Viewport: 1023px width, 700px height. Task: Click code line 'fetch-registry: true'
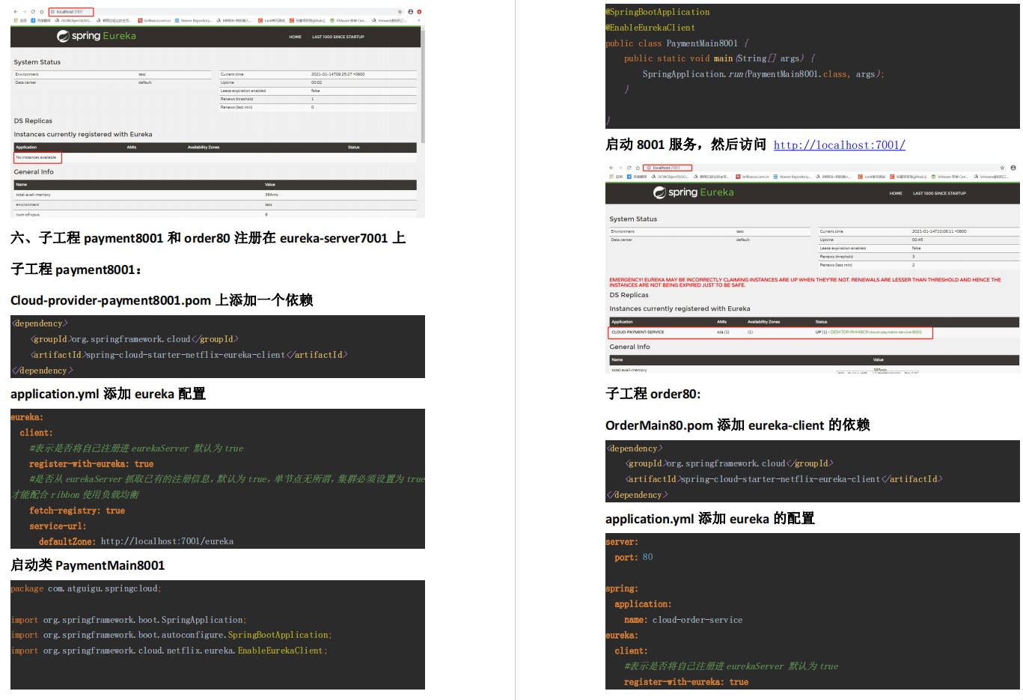(77, 511)
